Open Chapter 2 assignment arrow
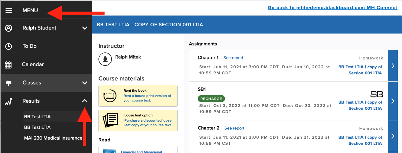This screenshot has width=402, height=153. [x=393, y=136]
